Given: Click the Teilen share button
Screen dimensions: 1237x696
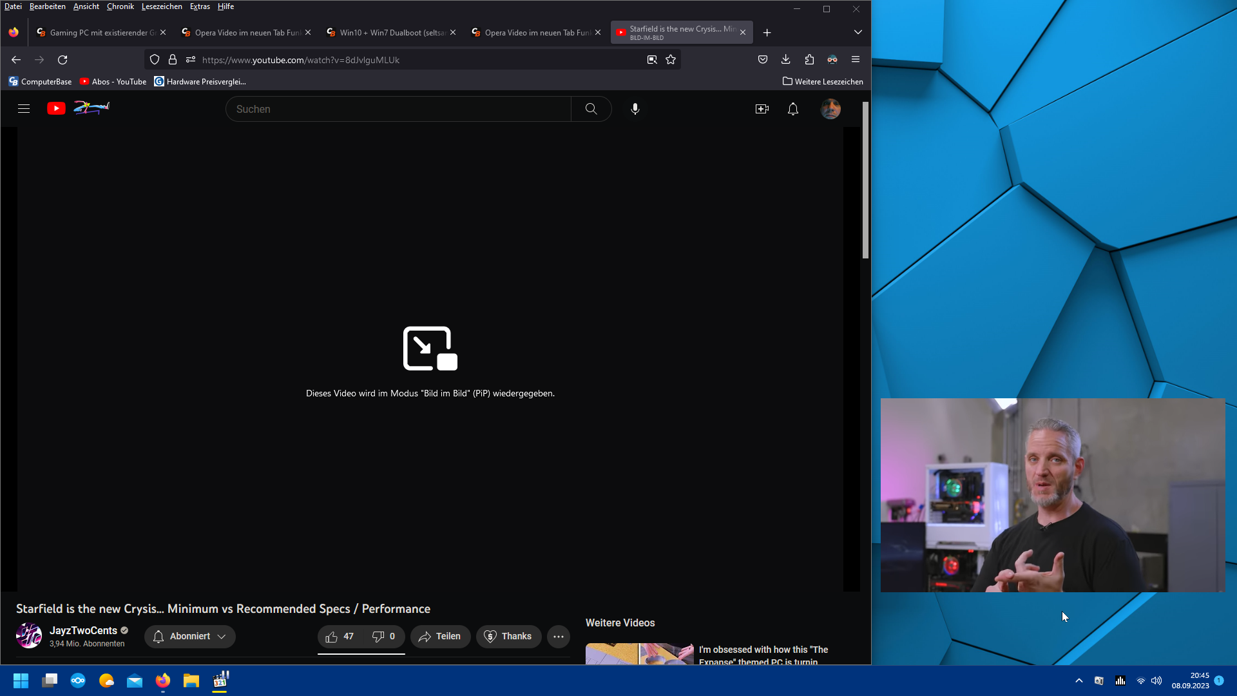Looking at the screenshot, I should [440, 637].
